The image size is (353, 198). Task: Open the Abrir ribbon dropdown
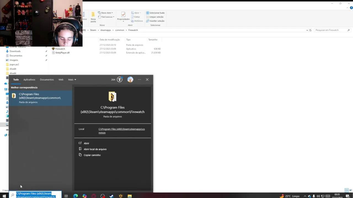[136, 13]
